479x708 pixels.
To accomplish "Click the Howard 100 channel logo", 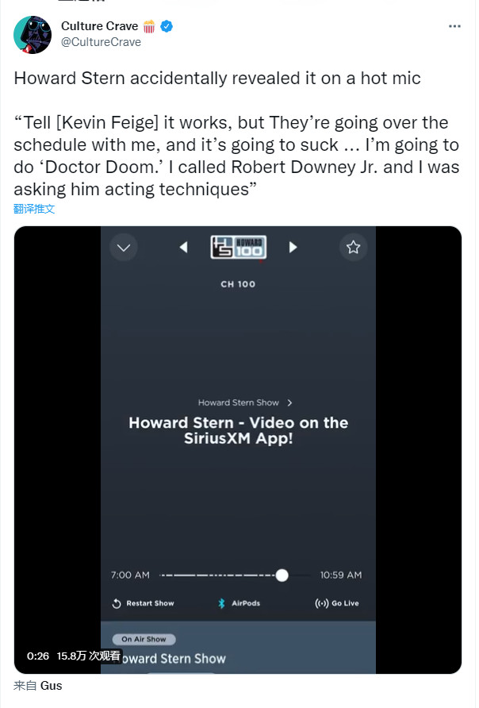I will click(x=239, y=248).
